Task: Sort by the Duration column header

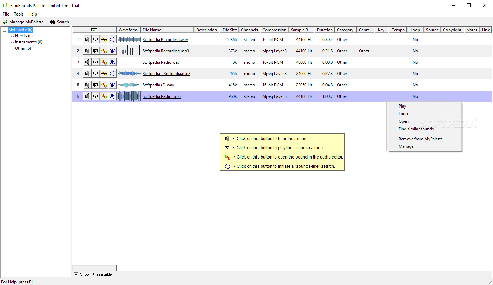Action: click(325, 30)
